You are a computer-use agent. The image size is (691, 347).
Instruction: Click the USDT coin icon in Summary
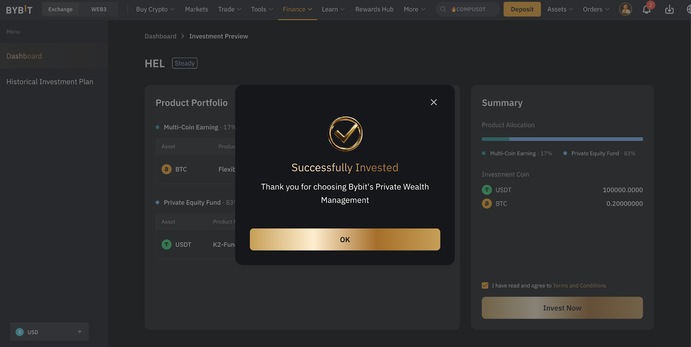tap(487, 190)
